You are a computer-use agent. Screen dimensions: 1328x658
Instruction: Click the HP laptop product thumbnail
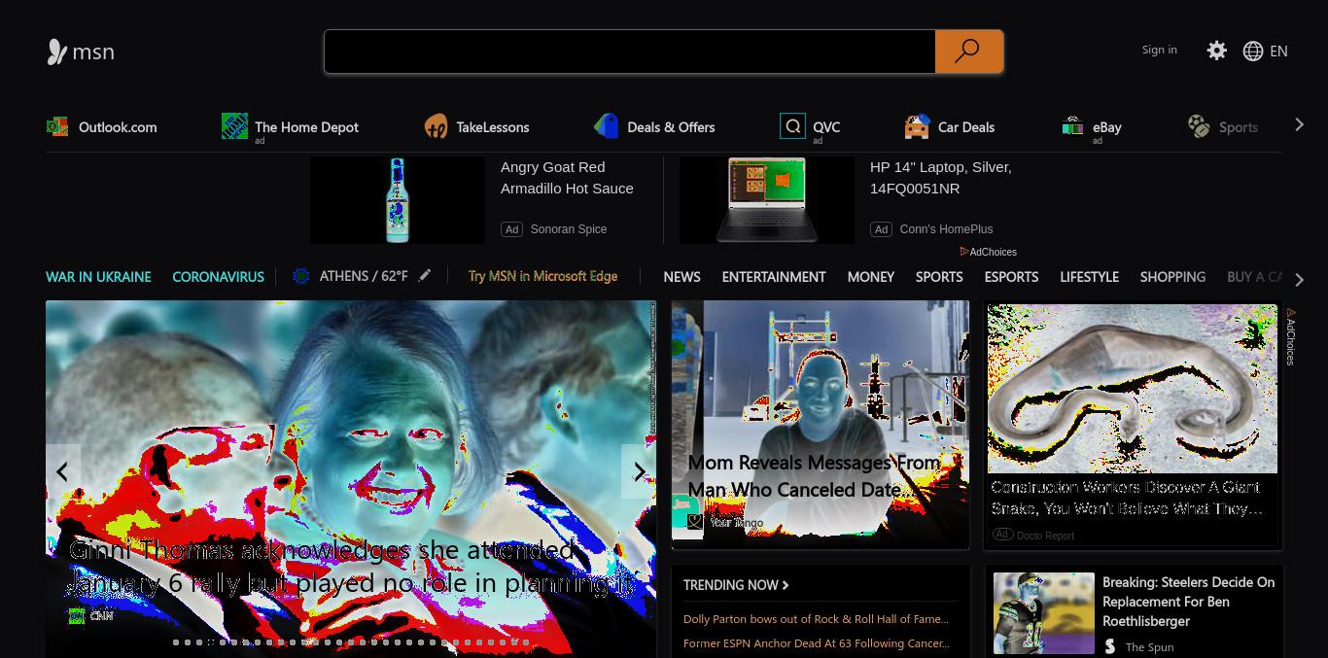tap(766, 200)
